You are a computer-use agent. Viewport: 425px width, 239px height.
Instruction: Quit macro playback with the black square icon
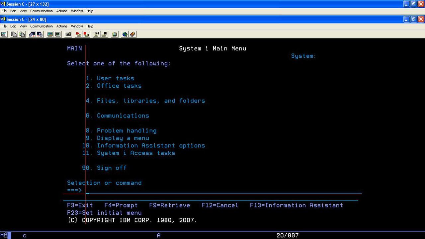(x=104, y=34)
